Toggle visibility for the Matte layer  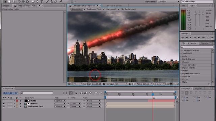[3, 101]
